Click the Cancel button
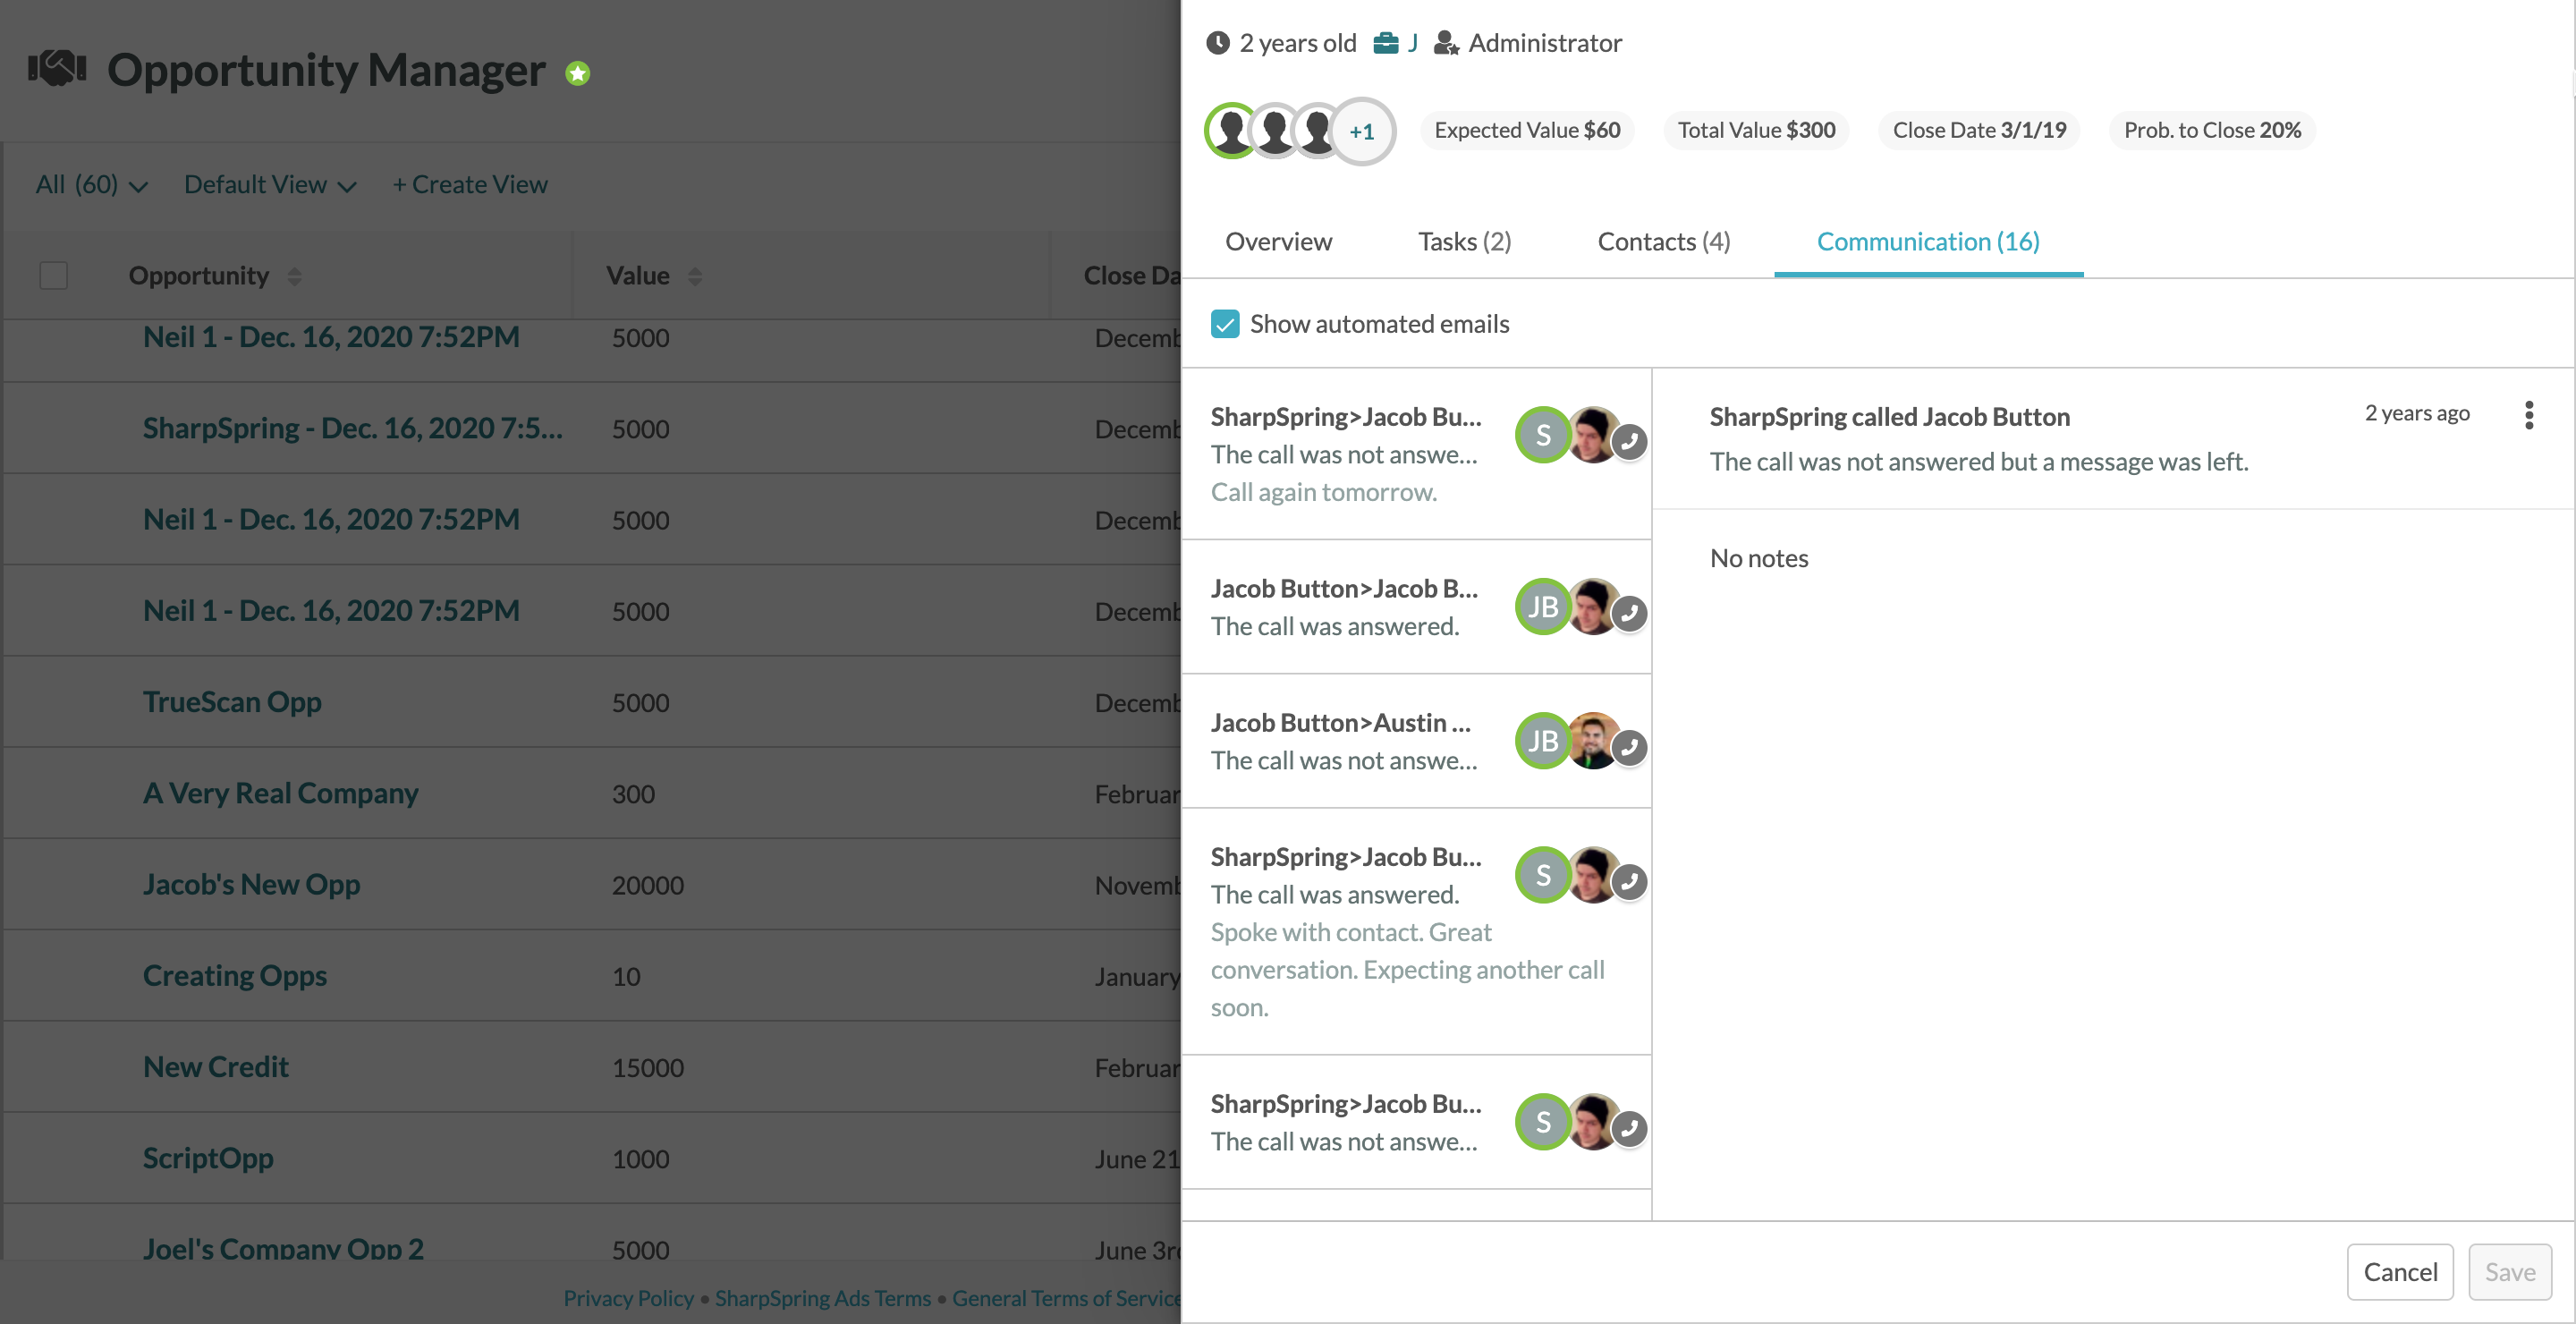The height and width of the screenshot is (1324, 2576). 2400,1272
